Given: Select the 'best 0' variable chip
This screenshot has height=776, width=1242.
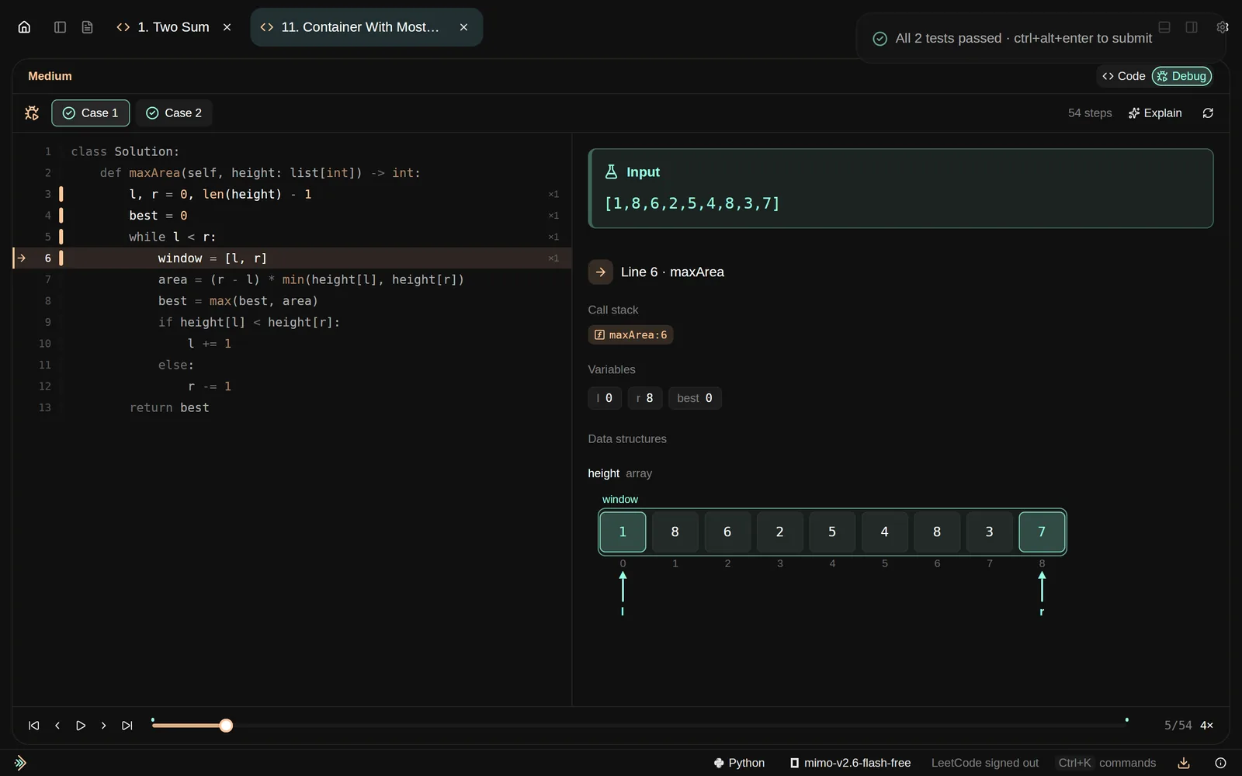Looking at the screenshot, I should tap(695, 398).
